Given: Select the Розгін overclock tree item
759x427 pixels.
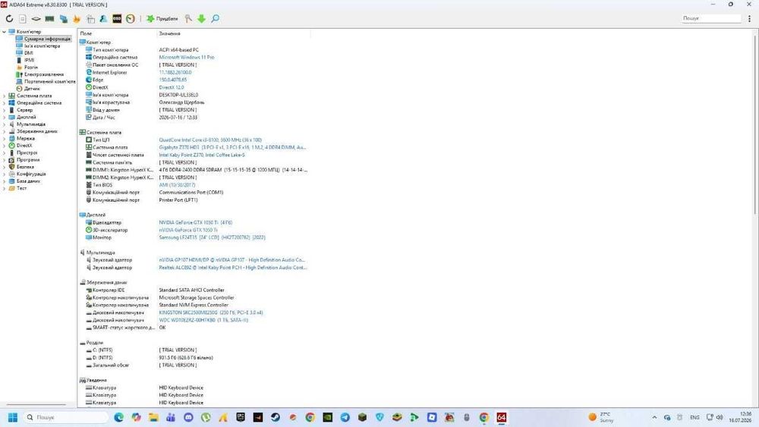Looking at the screenshot, I should click(x=31, y=68).
